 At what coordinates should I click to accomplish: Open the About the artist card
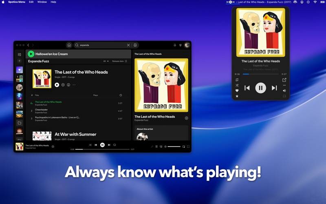(161, 133)
